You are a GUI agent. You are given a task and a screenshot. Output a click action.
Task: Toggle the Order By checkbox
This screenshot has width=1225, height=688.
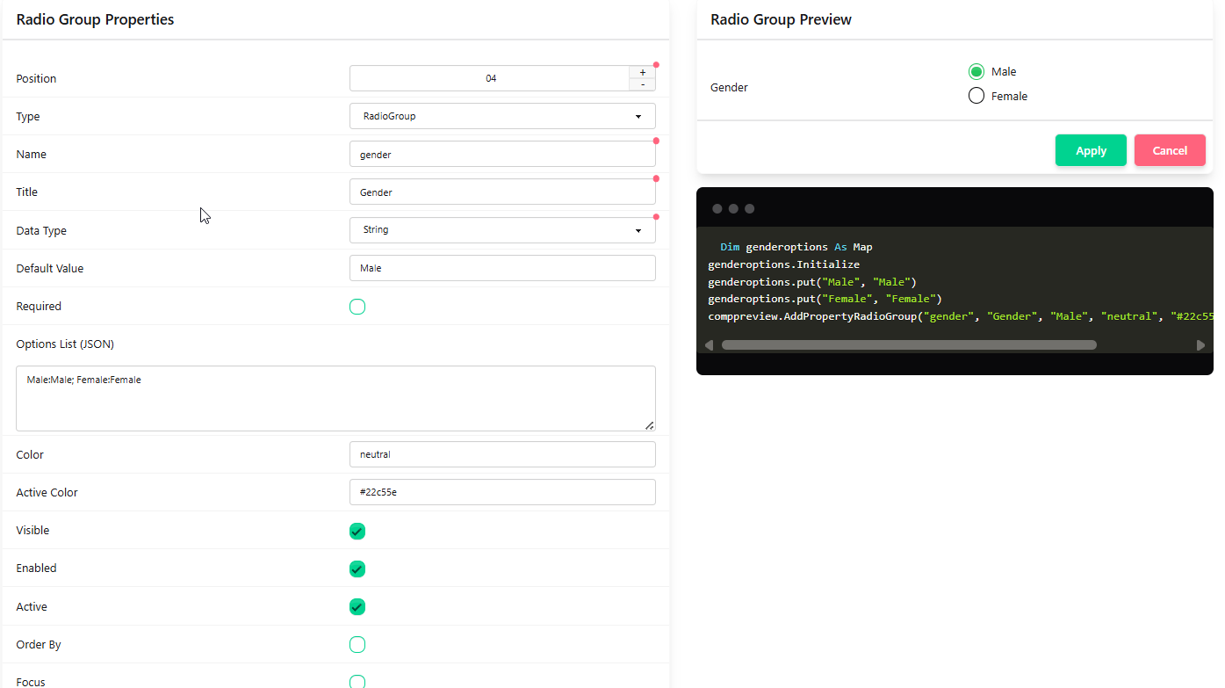click(x=357, y=645)
